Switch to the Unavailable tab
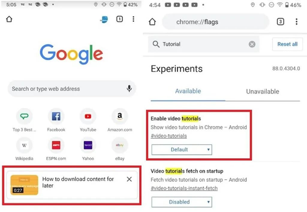 click(x=263, y=91)
